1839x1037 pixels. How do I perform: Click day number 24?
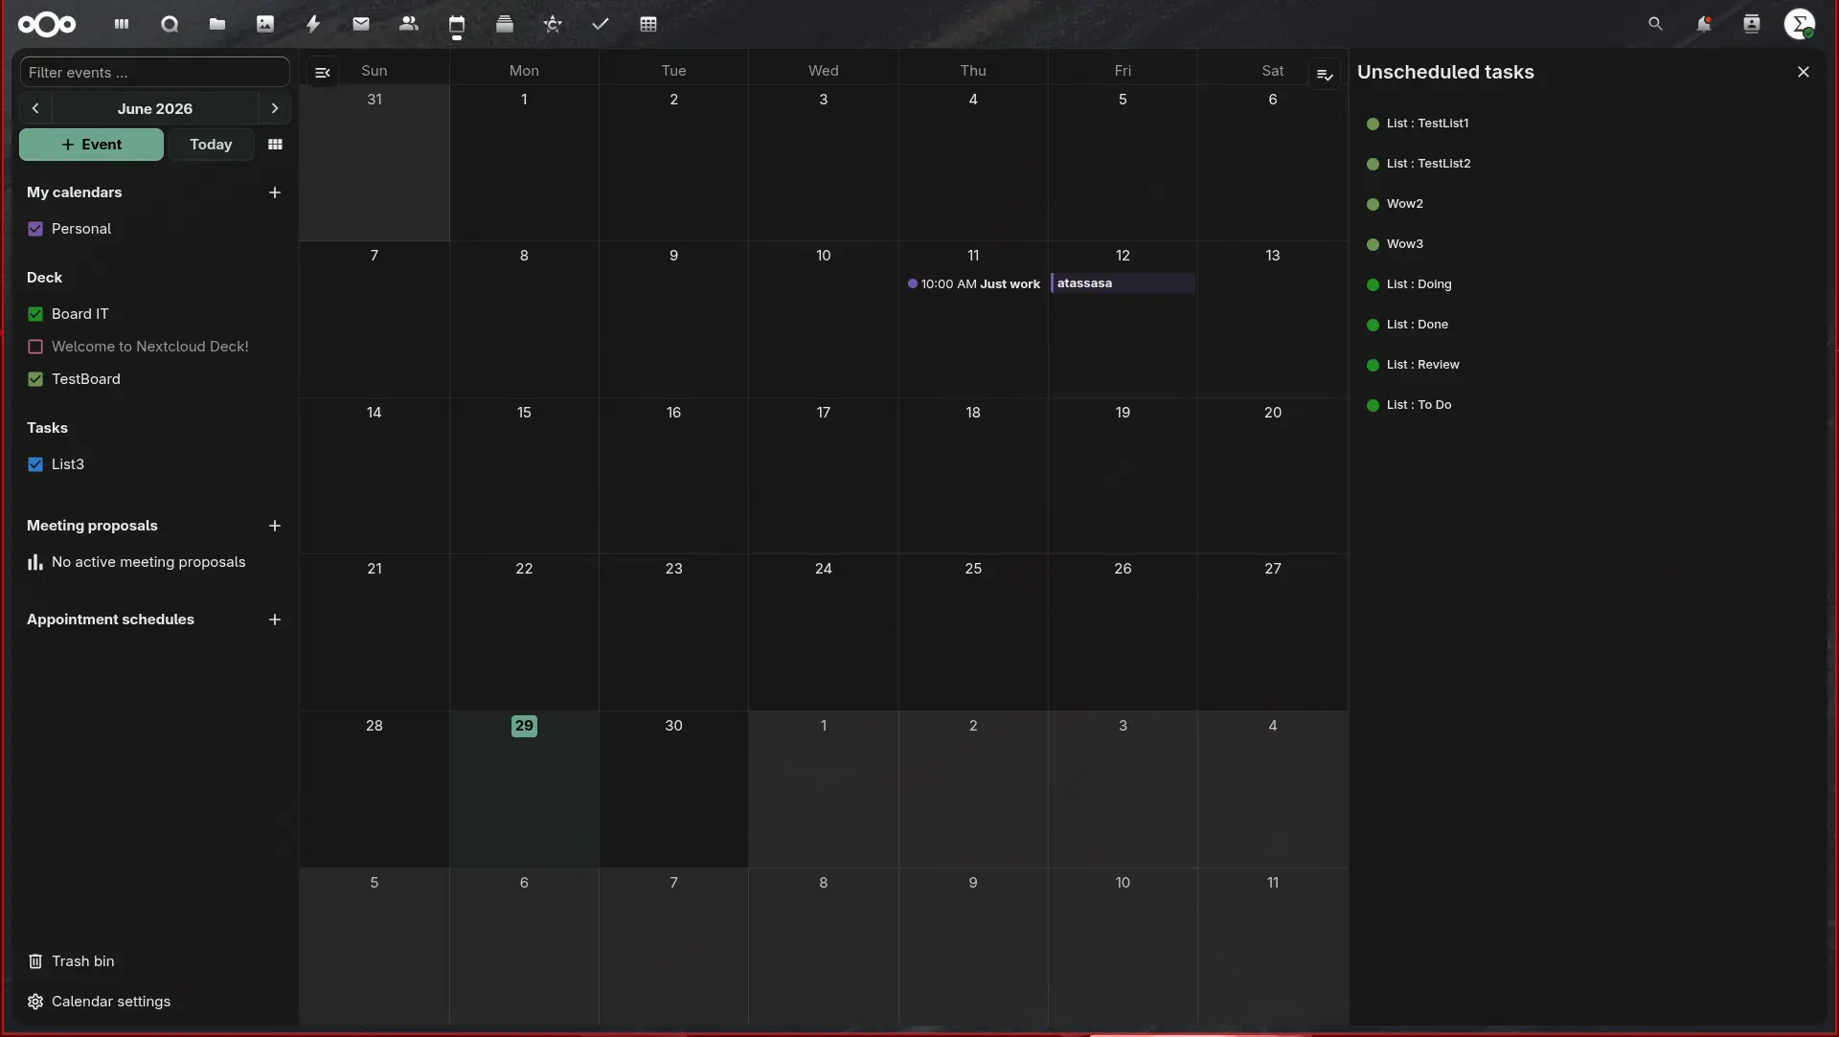point(824,569)
